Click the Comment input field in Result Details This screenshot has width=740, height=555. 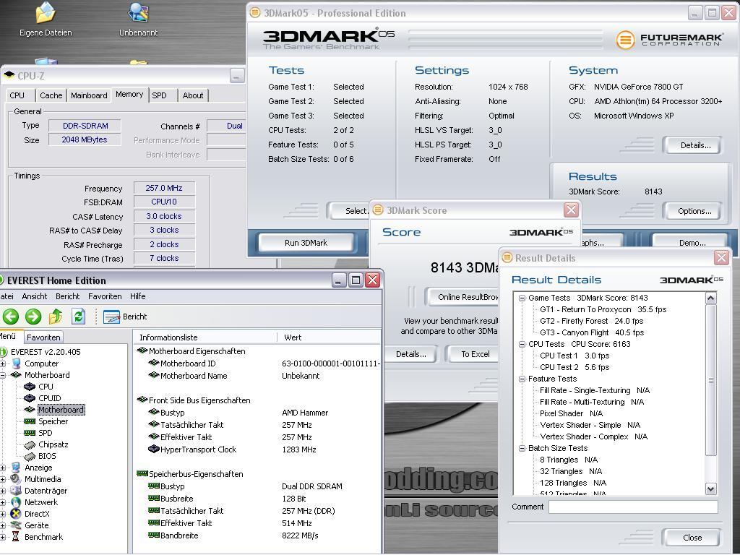[x=633, y=507]
